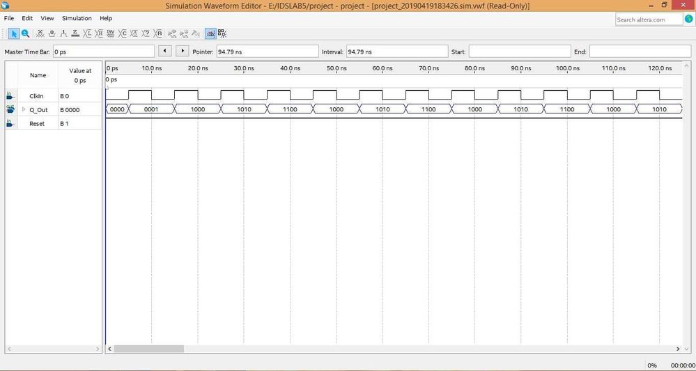Click the High Impedance (Z) icon

[x=75, y=33]
